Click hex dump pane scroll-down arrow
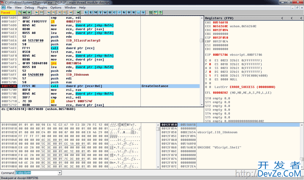 (158, 167)
